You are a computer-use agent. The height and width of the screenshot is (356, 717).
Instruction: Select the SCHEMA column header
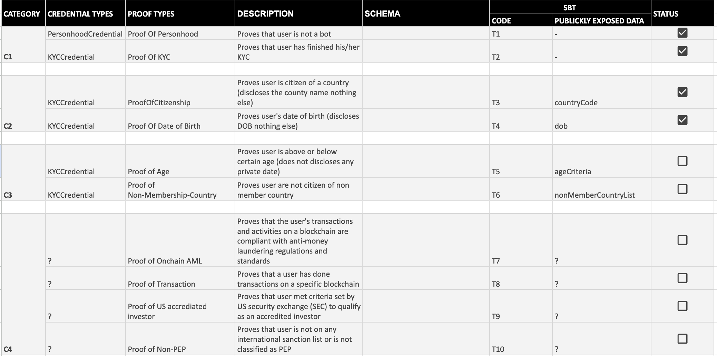(425, 14)
